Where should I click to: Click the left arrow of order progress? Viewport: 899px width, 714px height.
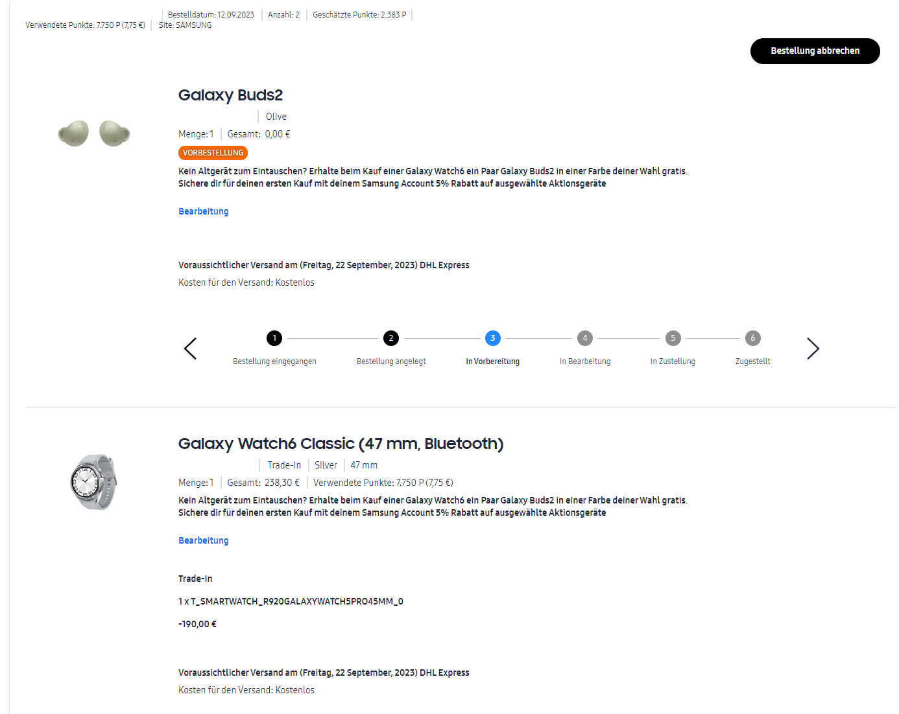[x=190, y=349]
